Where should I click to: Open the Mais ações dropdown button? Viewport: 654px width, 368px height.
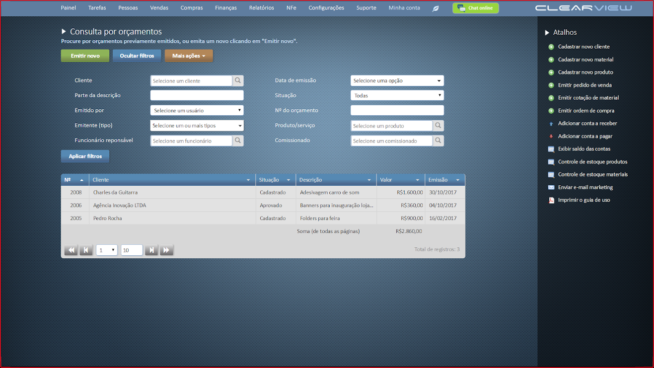189,56
